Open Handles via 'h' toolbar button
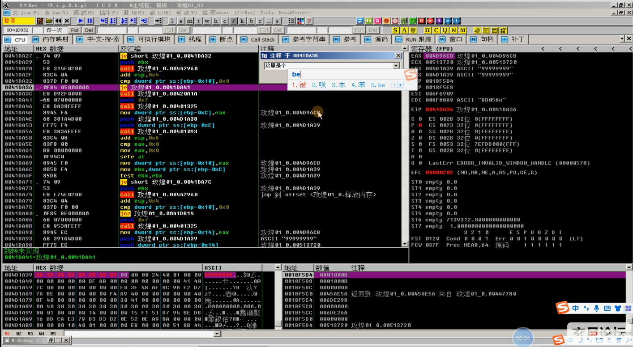633x347 pixels. coord(215,21)
